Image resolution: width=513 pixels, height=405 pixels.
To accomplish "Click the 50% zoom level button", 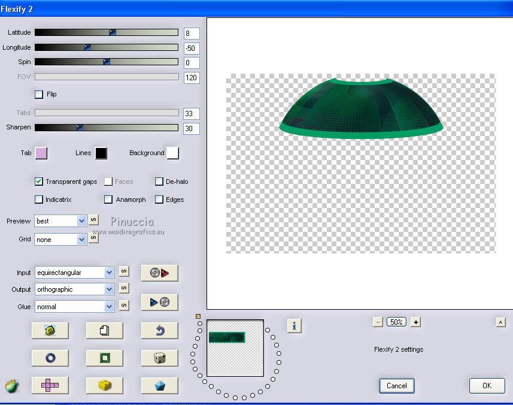I will coord(396,322).
